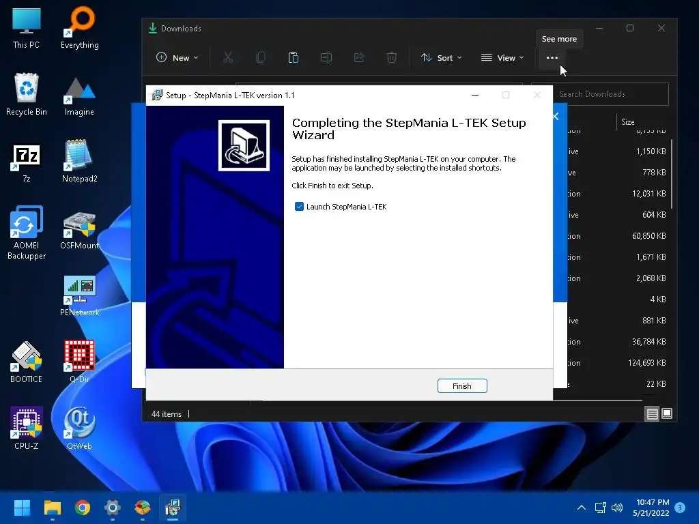Open the Windows Start menu
Screen dimensions: 699x524
click(x=22, y=508)
